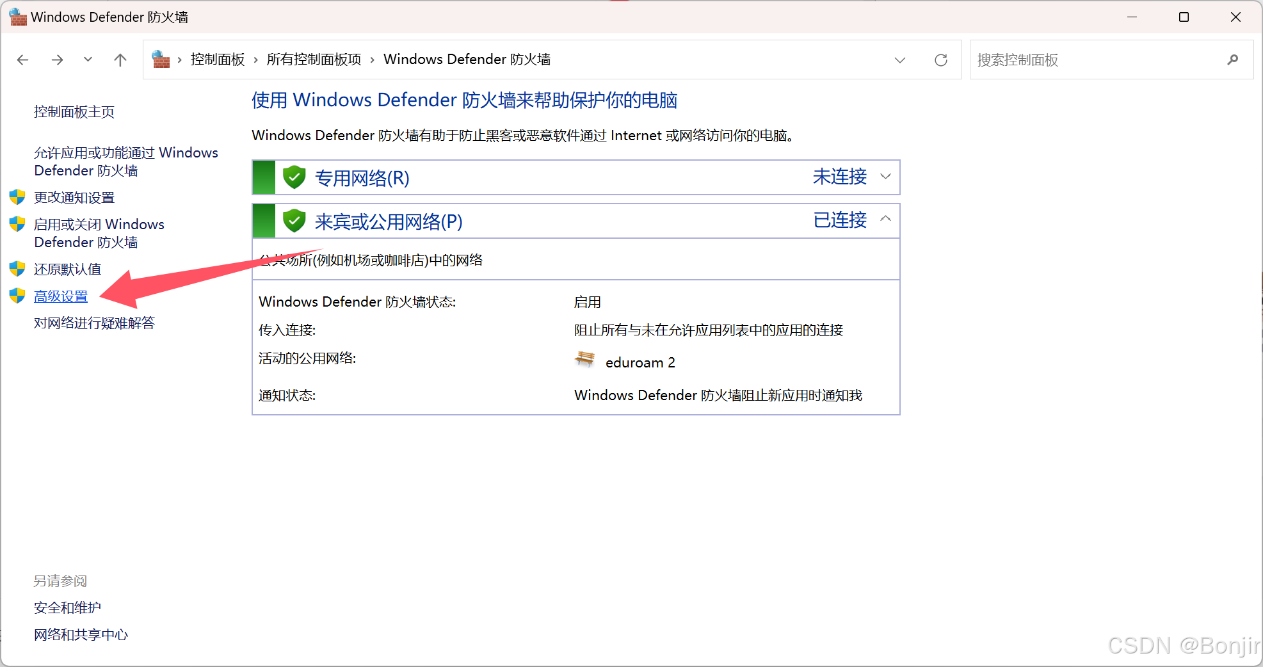Image resolution: width=1263 pixels, height=667 pixels.
Task: Click green shield icon of 来宾或公用网络(P)
Action: (294, 221)
